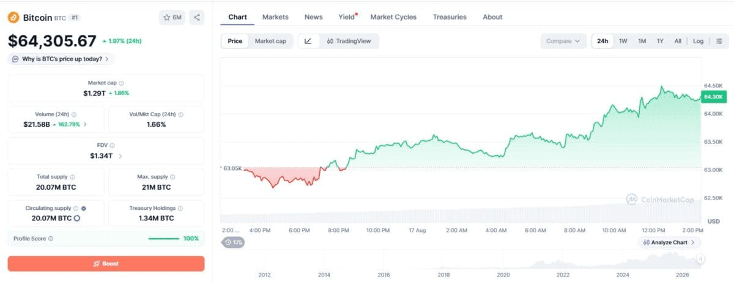Click the Profile Score progress bar

[164, 239]
